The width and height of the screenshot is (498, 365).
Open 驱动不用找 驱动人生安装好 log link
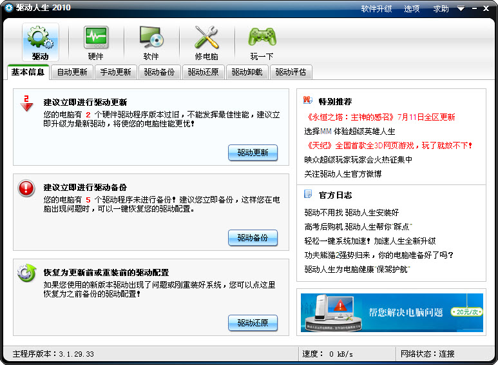351,212
